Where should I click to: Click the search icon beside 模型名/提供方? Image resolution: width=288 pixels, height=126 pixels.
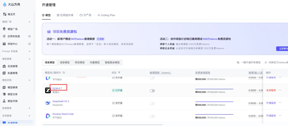(x=64, y=73)
